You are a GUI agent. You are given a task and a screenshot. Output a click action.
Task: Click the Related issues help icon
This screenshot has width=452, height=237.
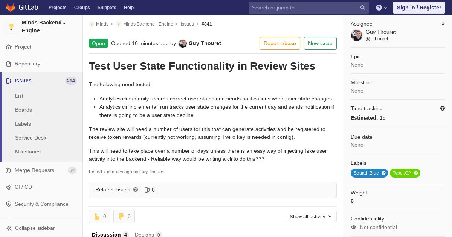coord(136,190)
